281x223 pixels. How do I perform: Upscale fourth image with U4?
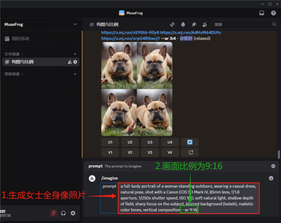[x=170, y=142]
